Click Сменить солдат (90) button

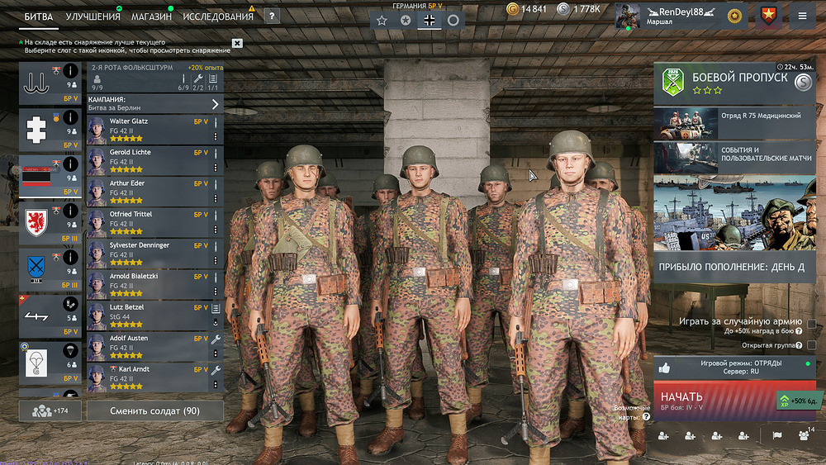tap(155, 410)
